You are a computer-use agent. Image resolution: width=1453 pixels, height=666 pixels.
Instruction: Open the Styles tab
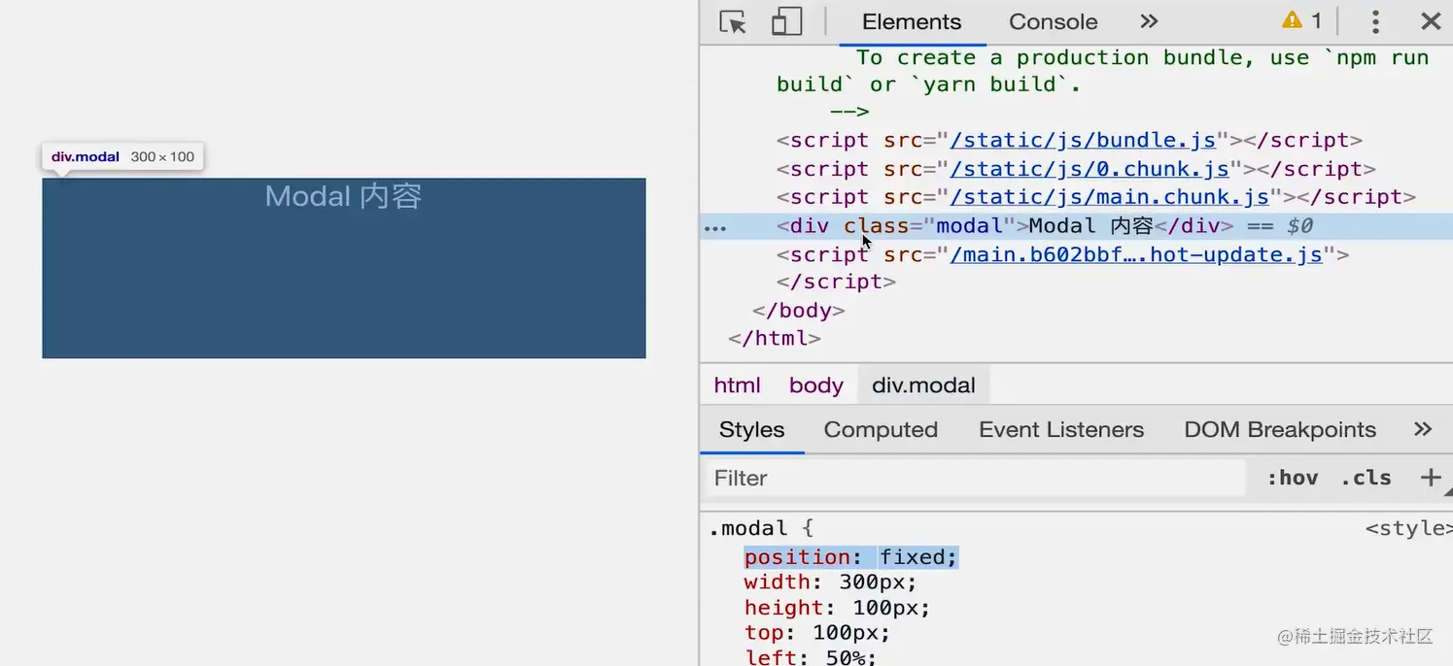click(751, 429)
